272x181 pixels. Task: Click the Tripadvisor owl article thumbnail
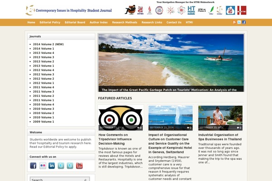[x=121, y=118]
